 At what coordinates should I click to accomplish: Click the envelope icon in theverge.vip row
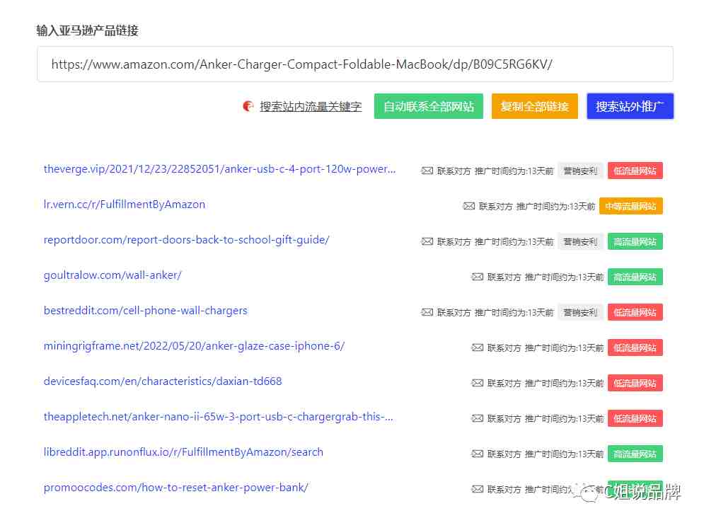[427, 171]
